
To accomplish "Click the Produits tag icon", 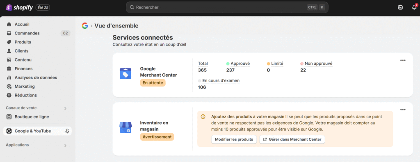I will click(9, 42).
